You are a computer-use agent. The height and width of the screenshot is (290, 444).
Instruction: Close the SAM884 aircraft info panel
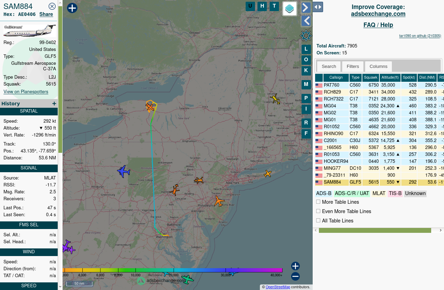[x=52, y=6]
